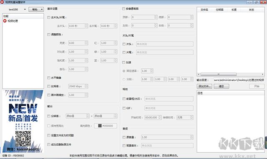Toggle the 加速 checkbox

coord(123,62)
